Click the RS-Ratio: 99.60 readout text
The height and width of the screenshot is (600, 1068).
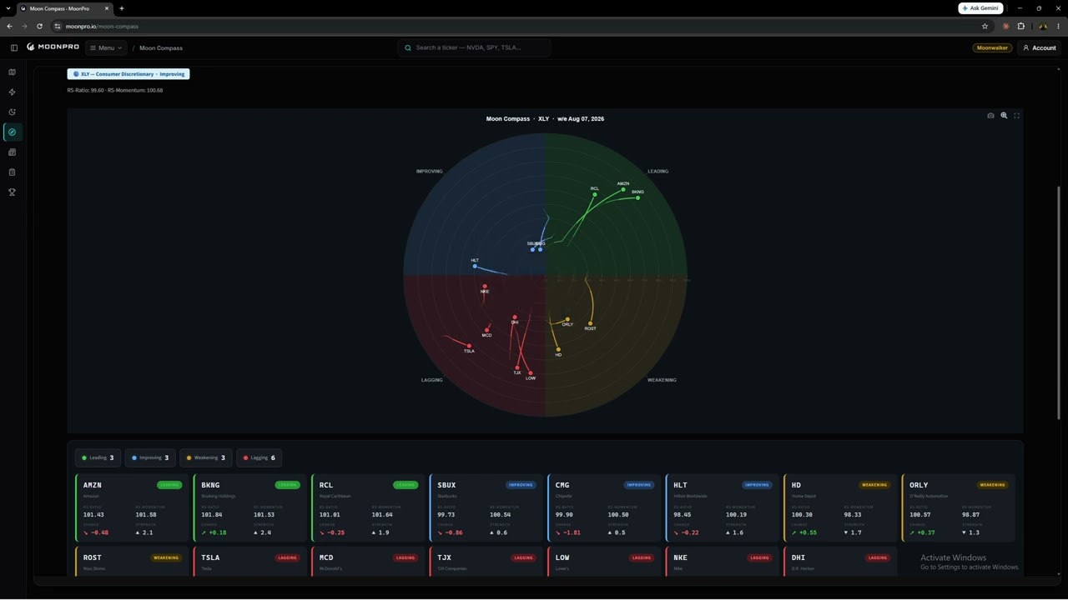87,90
